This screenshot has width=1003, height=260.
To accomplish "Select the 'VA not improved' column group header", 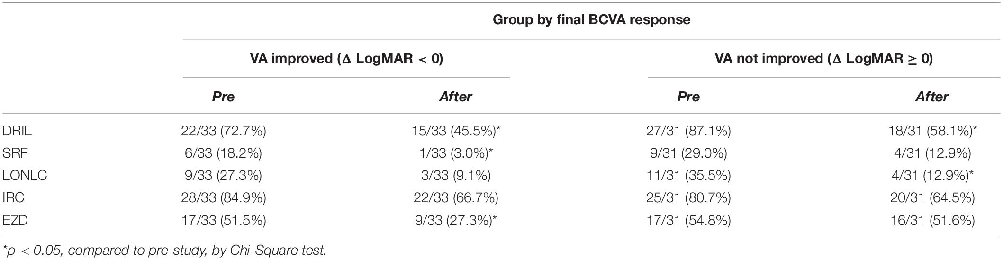I will pyautogui.click(x=823, y=58).
